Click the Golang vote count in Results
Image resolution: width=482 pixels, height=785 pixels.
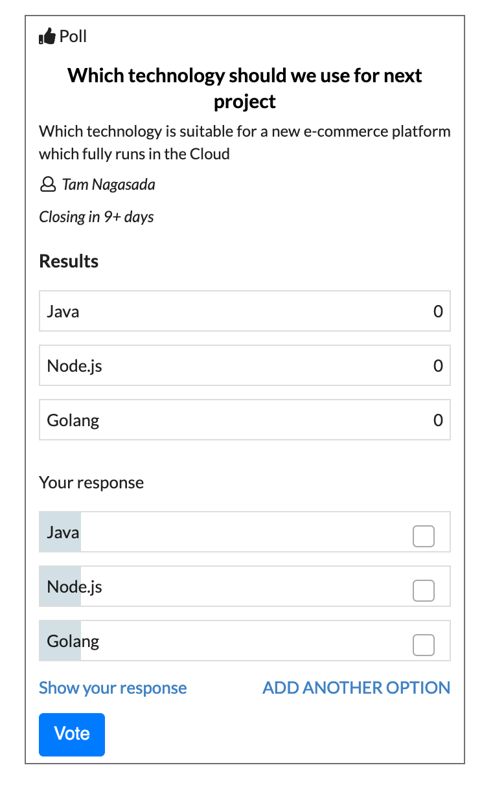438,420
